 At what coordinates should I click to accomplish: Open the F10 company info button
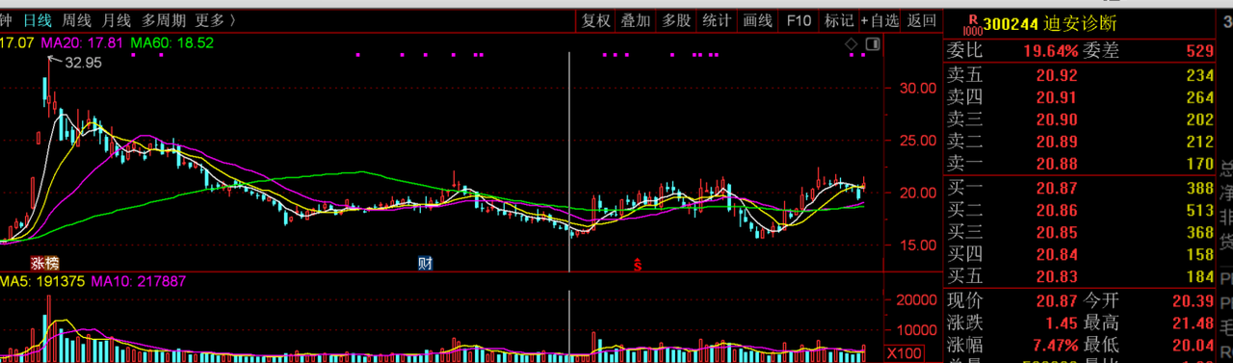click(799, 19)
